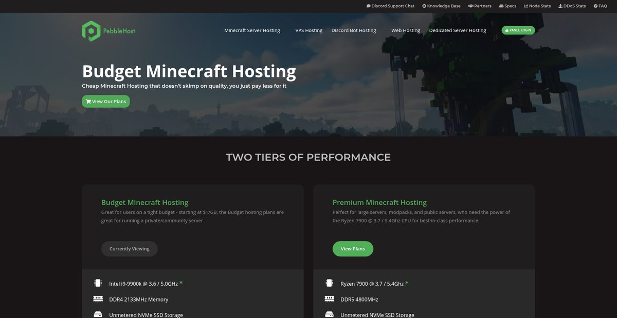Open the DDoS Stats link

(572, 6)
